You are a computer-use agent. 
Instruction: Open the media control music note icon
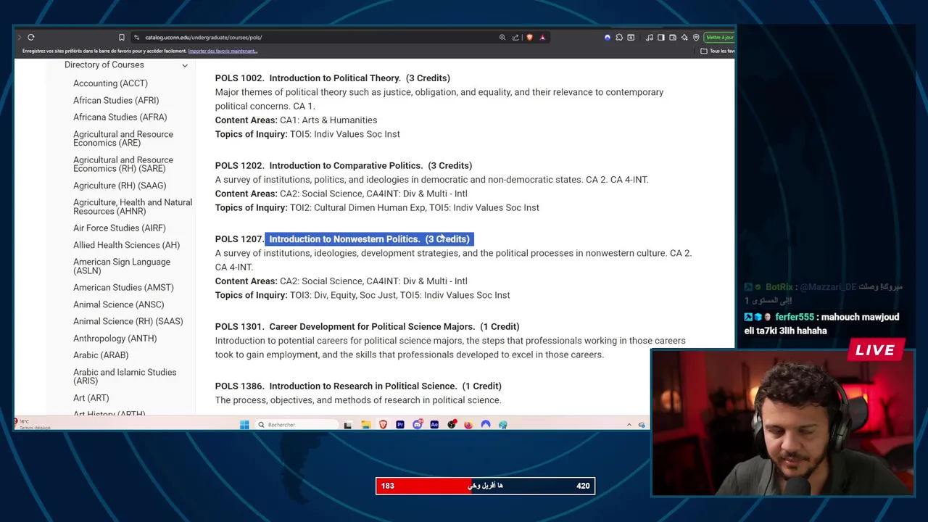(x=650, y=37)
